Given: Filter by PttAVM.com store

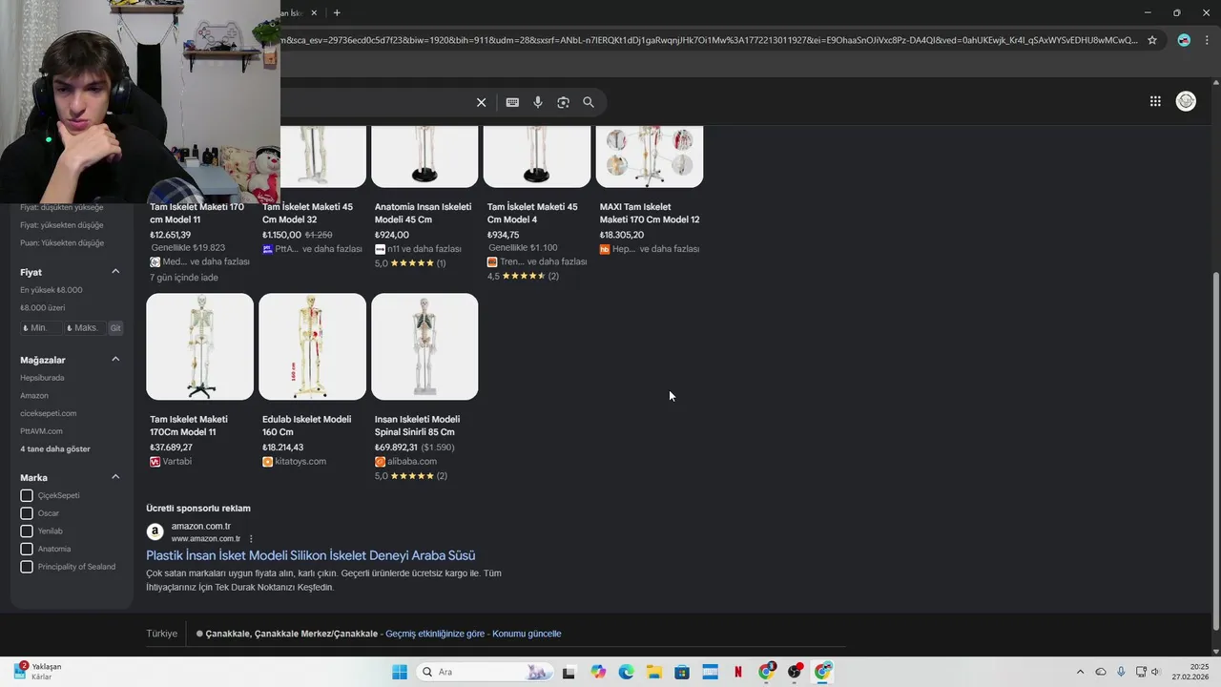Looking at the screenshot, I should [41, 431].
